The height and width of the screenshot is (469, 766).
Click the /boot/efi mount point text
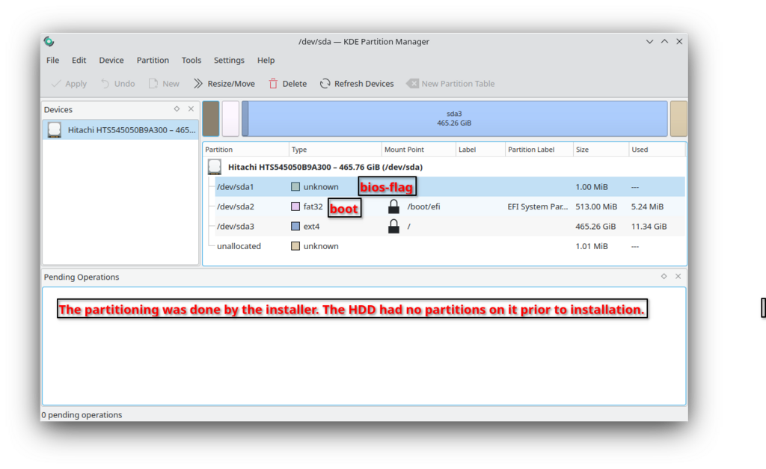(423, 206)
